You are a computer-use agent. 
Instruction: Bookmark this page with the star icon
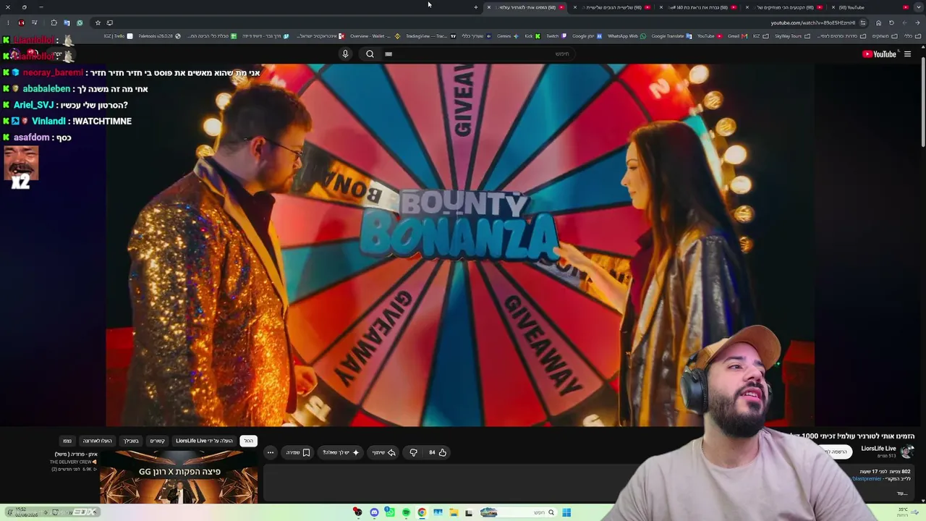tap(98, 22)
